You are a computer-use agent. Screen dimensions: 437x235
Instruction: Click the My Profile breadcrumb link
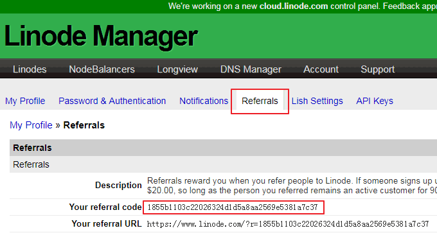coord(31,125)
